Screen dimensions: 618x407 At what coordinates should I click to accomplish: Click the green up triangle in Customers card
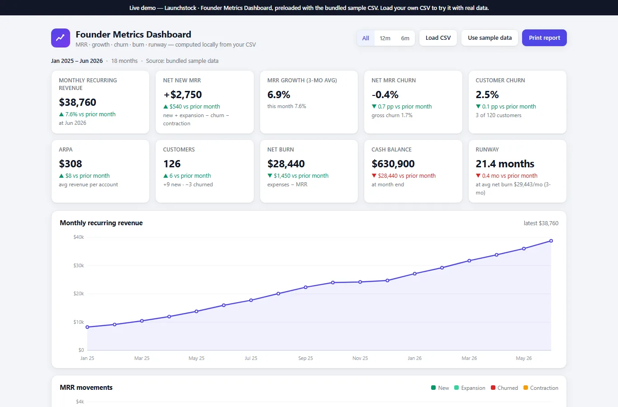[166, 176]
